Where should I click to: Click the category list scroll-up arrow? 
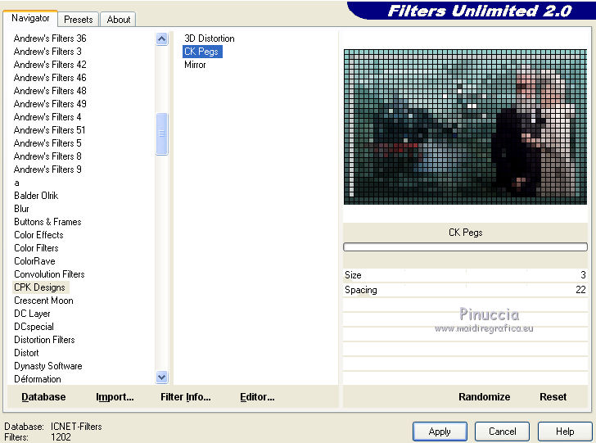point(162,38)
